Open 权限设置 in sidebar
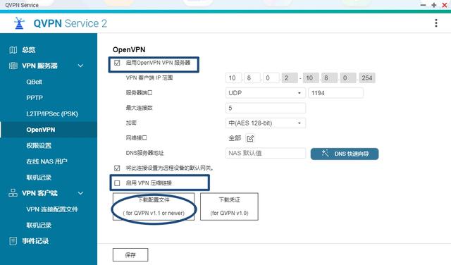451x265 pixels. (x=39, y=146)
